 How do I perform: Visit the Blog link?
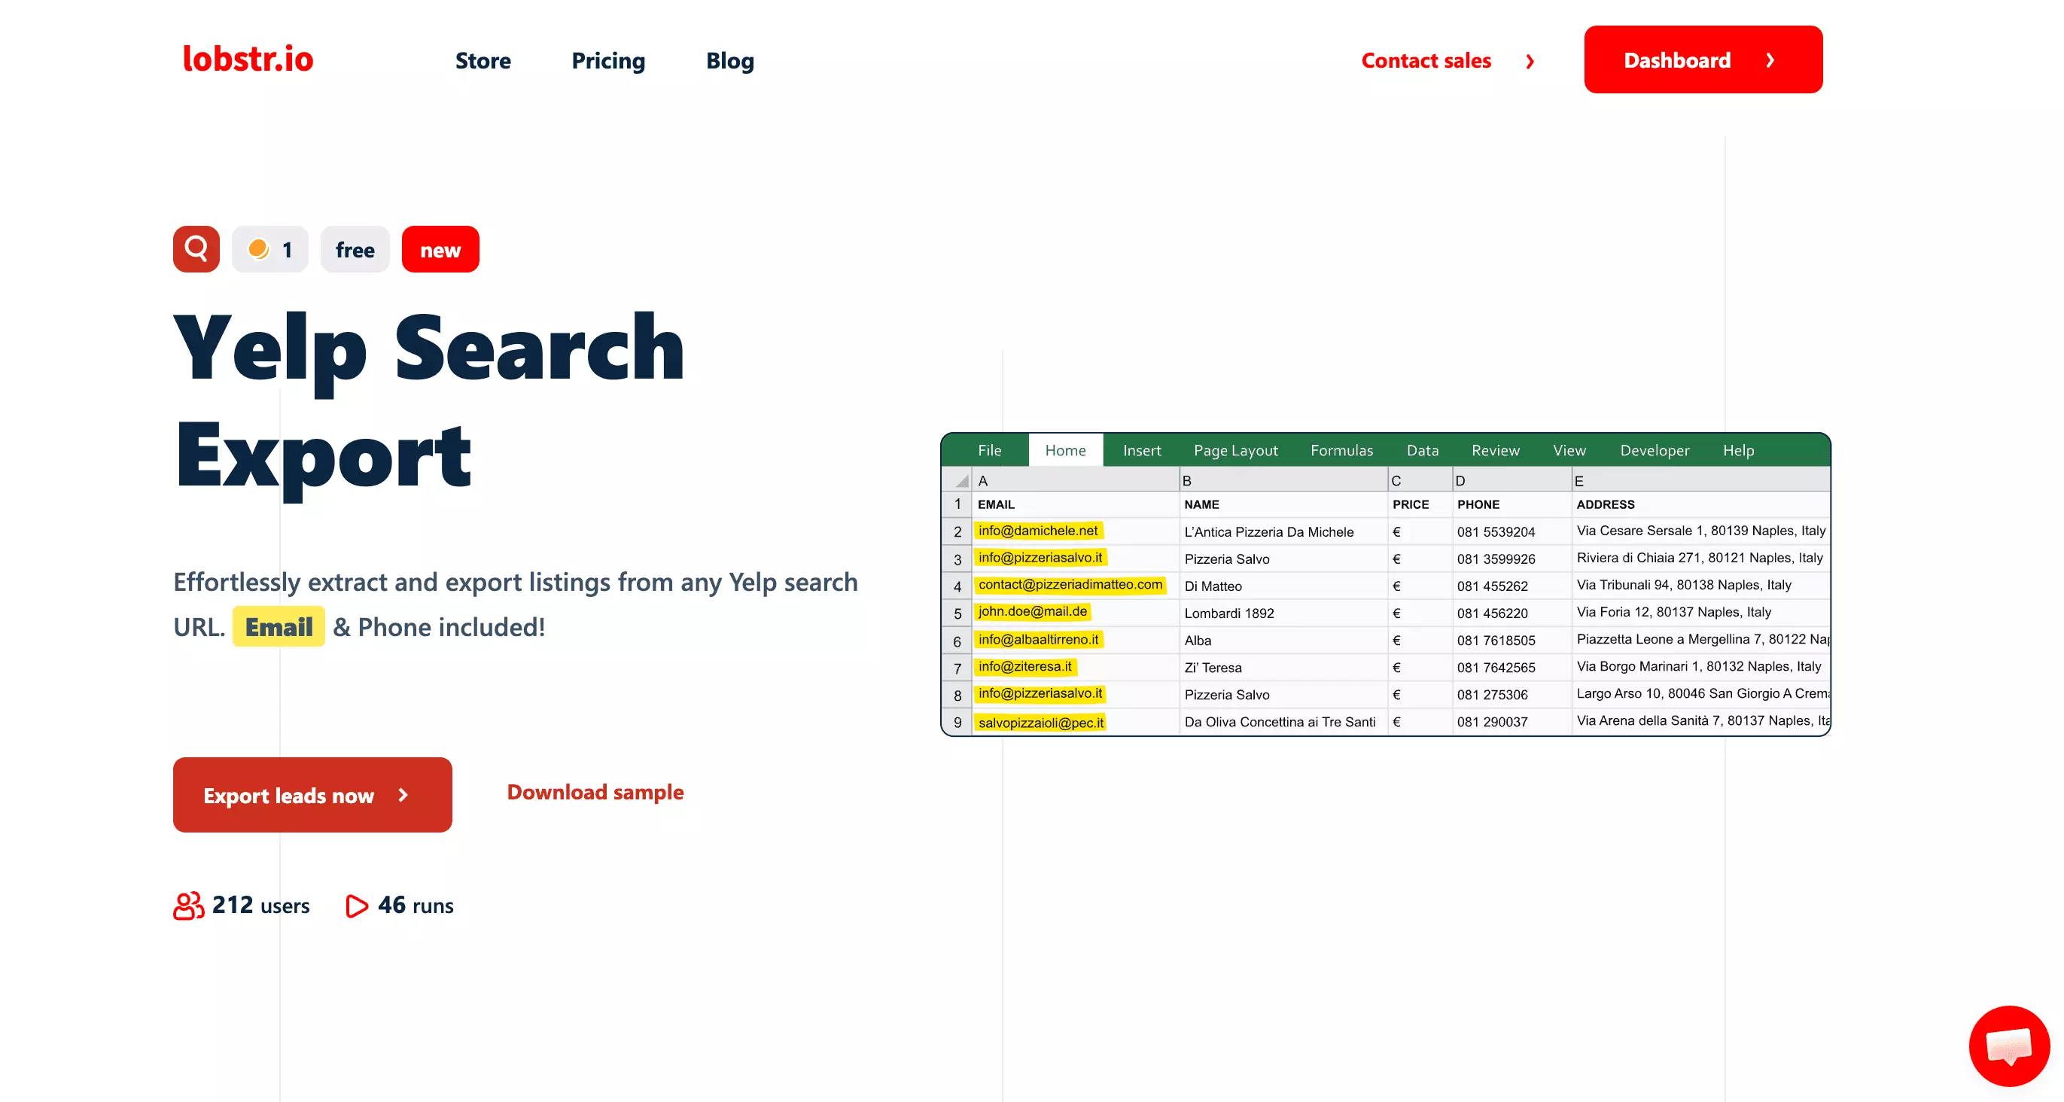click(x=730, y=61)
